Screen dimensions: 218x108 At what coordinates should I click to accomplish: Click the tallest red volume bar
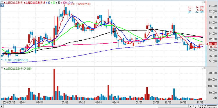(x=54, y=84)
